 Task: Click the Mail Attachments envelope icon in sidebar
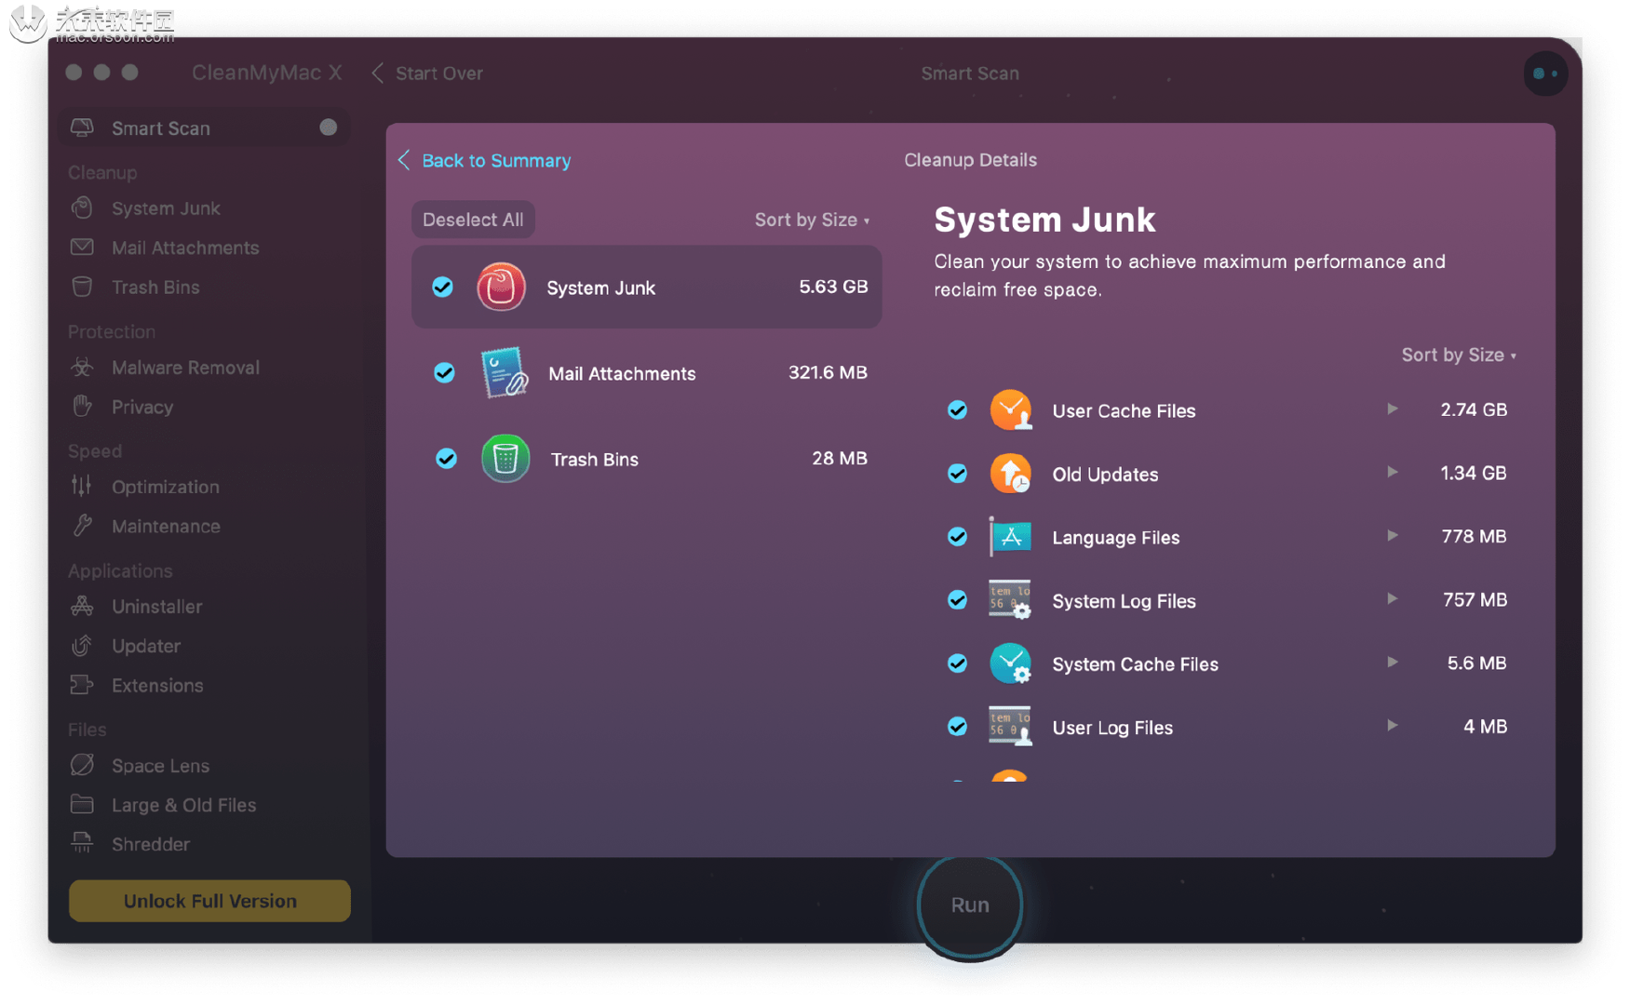pos(82,247)
